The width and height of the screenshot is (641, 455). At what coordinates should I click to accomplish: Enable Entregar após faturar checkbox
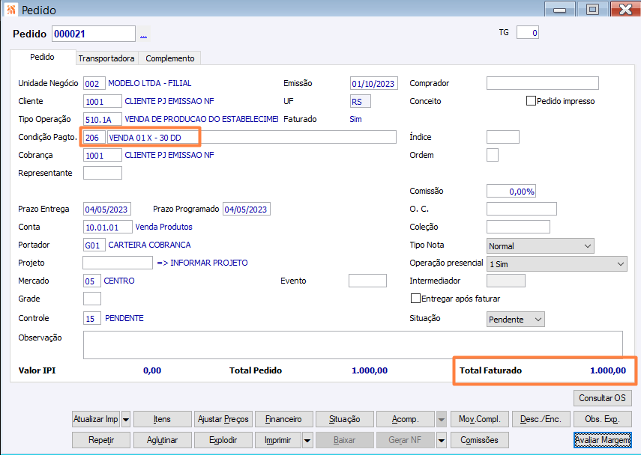[415, 299]
